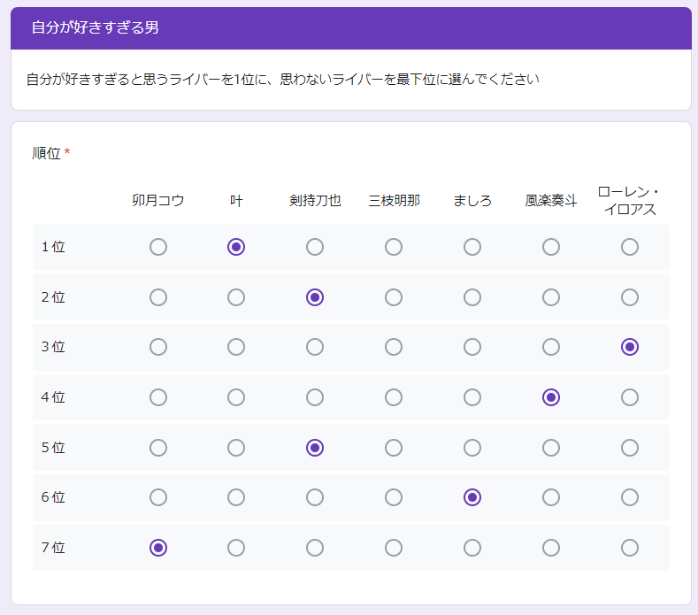Pick ましろ in the 1位 row
Screen dimensions: 698x615
[x=472, y=247]
